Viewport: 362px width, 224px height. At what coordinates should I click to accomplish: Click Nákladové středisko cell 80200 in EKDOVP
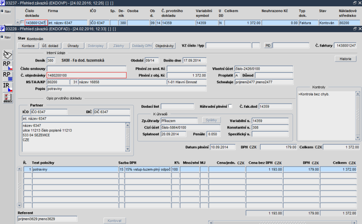point(349,23)
